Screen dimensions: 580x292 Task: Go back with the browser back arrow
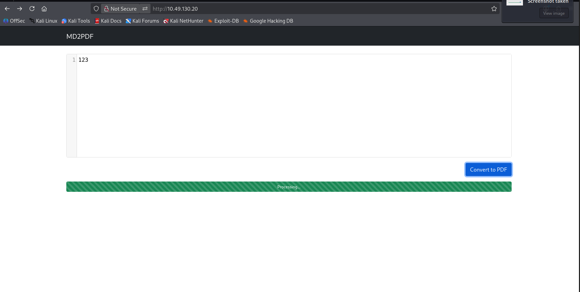click(x=7, y=9)
